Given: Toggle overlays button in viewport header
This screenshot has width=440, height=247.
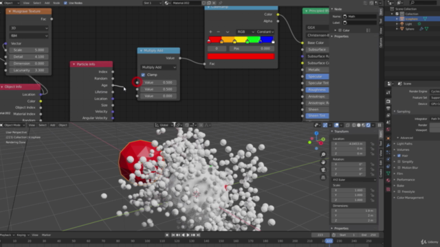Looking at the screenshot, I should click(x=336, y=125).
